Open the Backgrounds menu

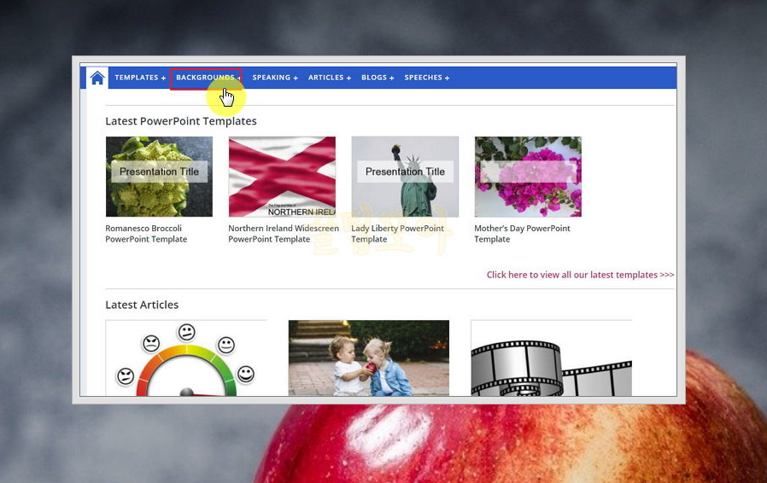[208, 78]
